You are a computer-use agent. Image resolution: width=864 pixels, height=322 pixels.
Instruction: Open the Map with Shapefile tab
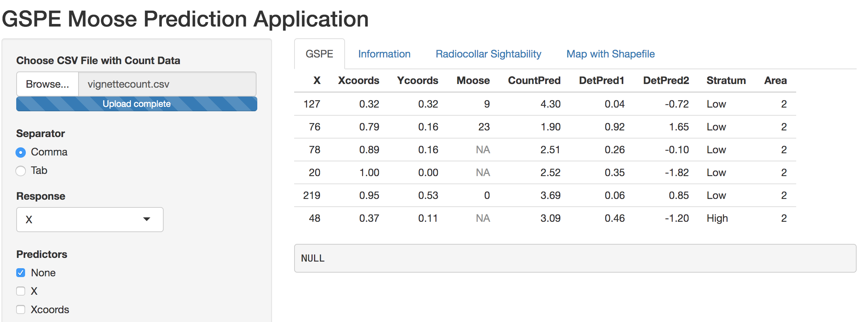[x=611, y=54]
